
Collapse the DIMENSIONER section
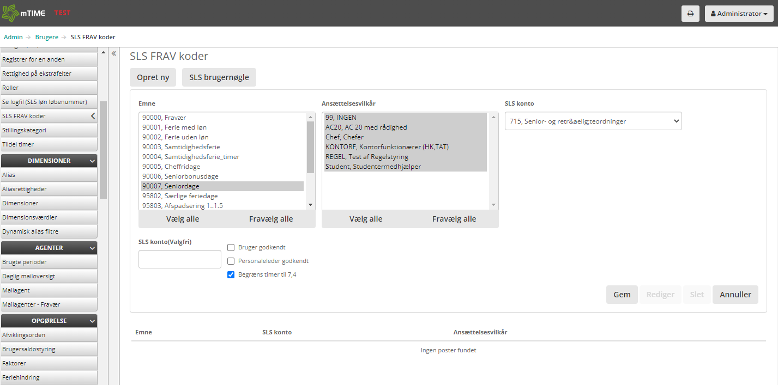pyautogui.click(x=92, y=161)
